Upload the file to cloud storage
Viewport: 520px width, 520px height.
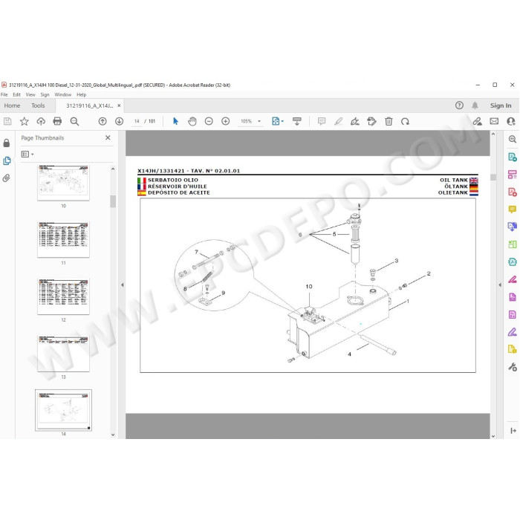pyautogui.click(x=41, y=121)
